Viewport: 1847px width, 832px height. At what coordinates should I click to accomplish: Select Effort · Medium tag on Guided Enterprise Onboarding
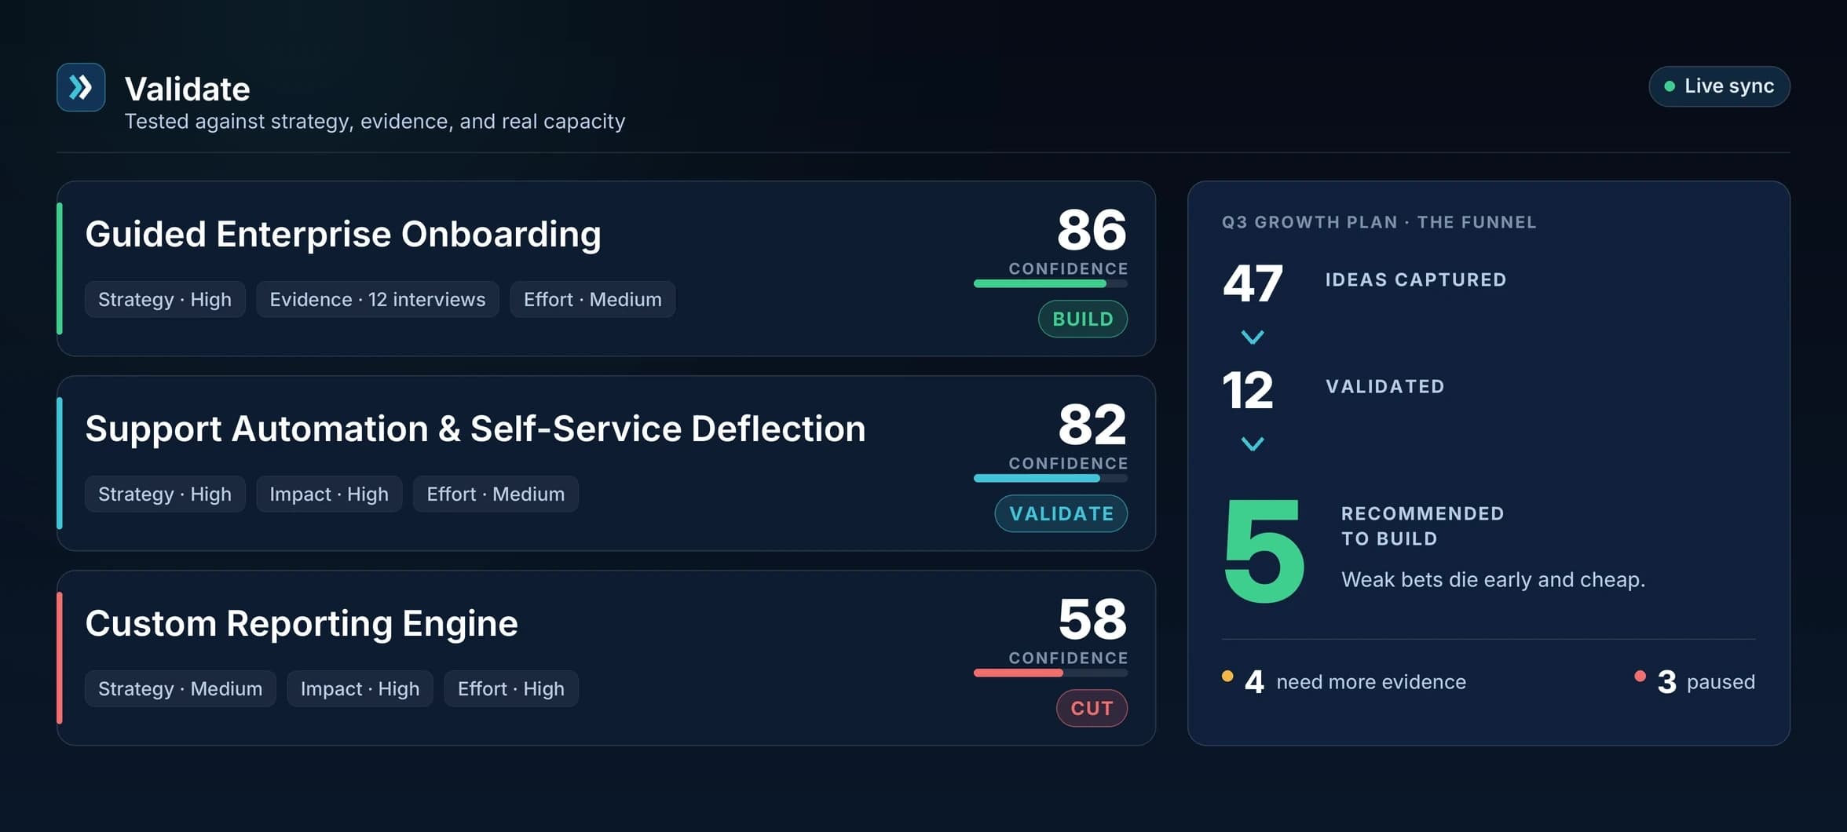click(x=593, y=299)
